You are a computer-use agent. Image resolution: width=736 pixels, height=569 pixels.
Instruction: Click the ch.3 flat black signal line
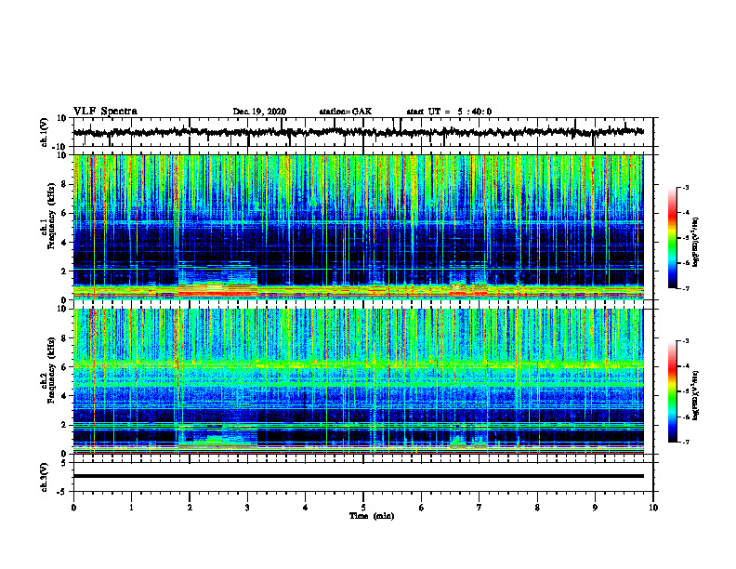click(x=358, y=476)
